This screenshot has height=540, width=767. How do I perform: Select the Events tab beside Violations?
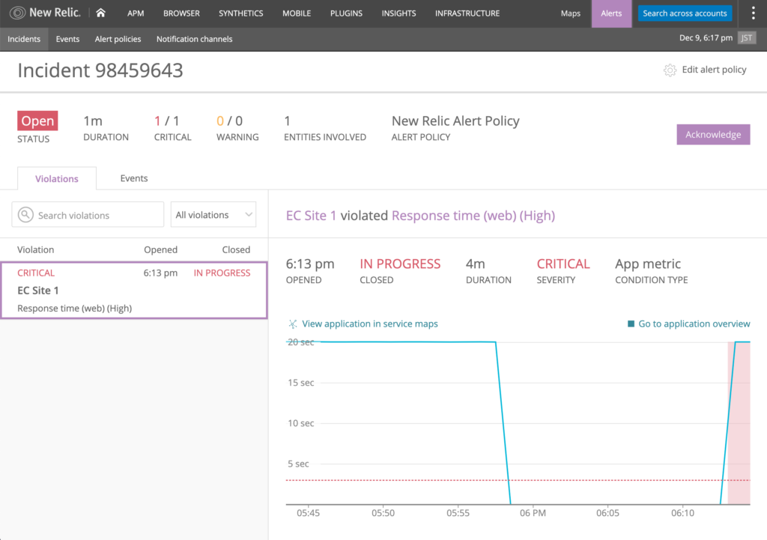point(134,178)
